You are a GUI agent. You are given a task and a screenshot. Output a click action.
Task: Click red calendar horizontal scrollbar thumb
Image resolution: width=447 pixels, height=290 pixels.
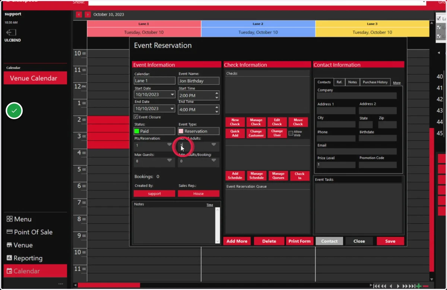(109, 286)
